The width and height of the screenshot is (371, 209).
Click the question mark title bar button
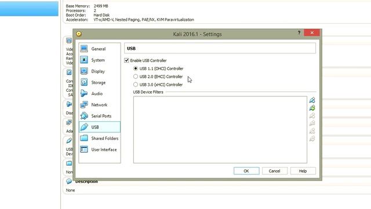click(299, 33)
